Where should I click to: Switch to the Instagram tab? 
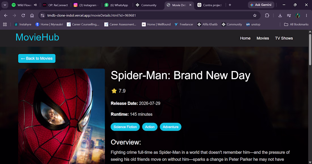(x=86, y=5)
